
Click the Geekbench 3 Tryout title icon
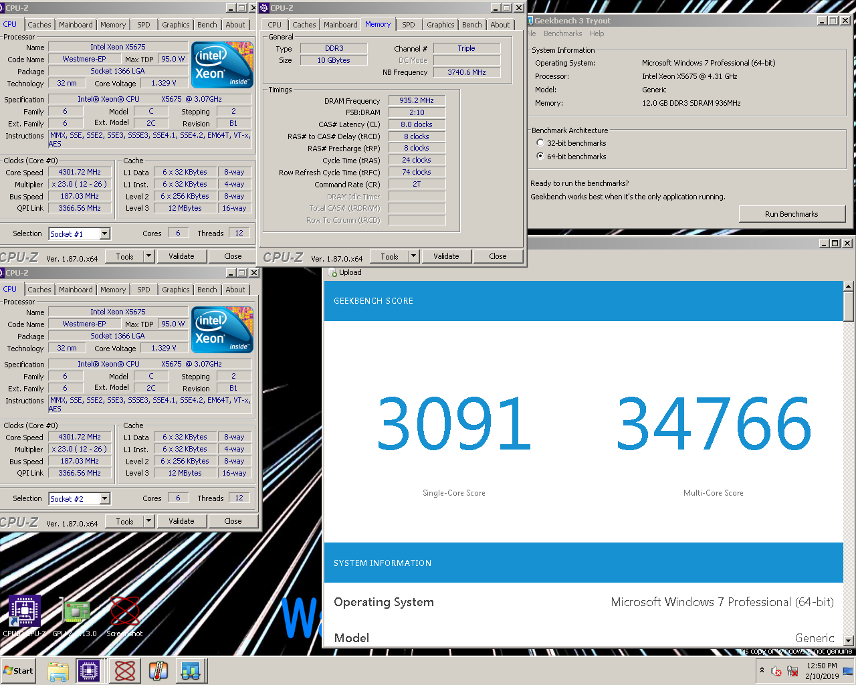pyautogui.click(x=530, y=21)
